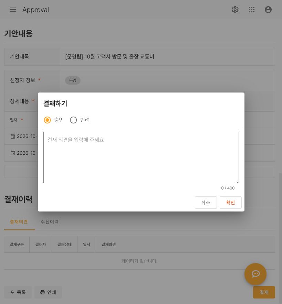
Task: Click the 일시 column header
Action: 86,245
